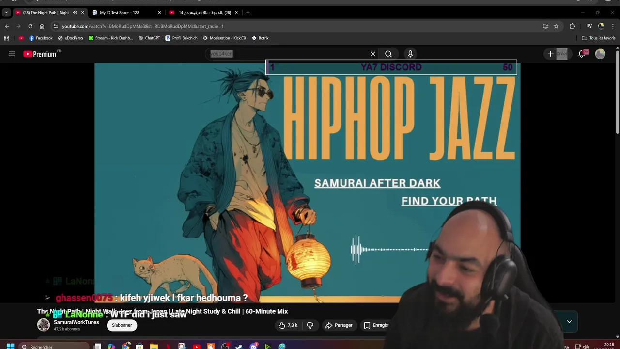Open the YouTube bookmark icon
Viewport: 620px width, 349px height.
tap(21, 38)
